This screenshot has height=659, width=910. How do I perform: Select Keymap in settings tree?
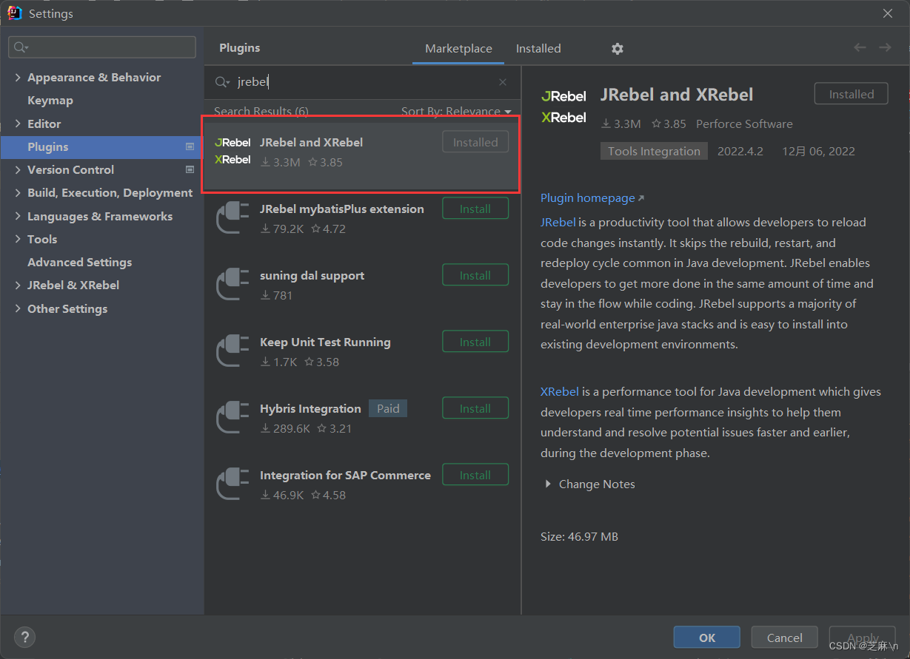(50, 100)
